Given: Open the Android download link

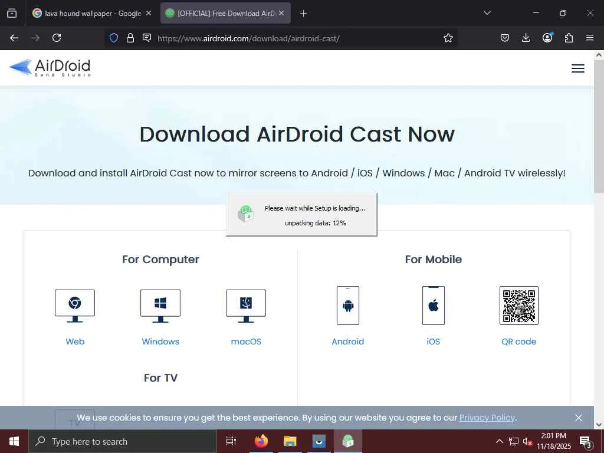Looking at the screenshot, I should tap(348, 342).
